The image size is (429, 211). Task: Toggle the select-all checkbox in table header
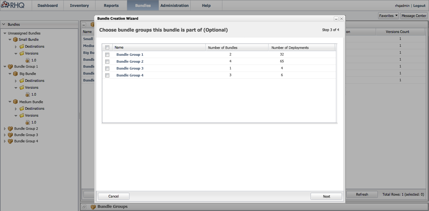point(107,48)
